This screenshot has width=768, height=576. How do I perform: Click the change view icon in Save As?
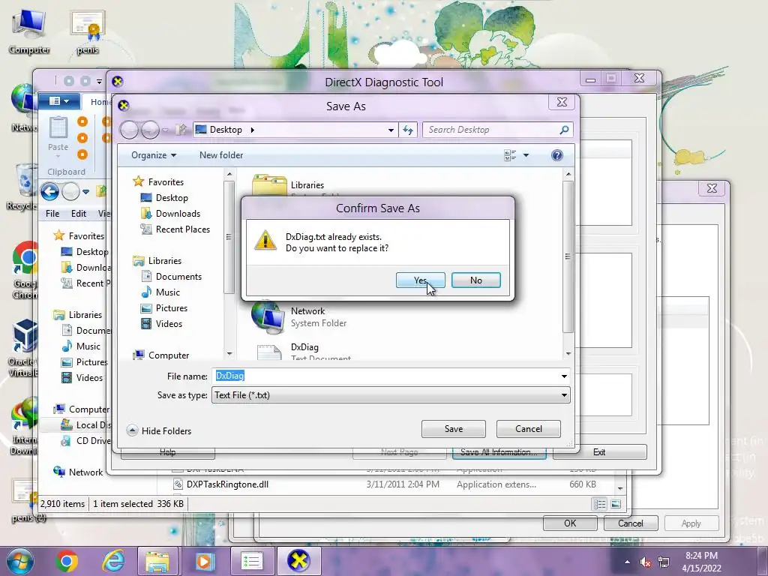point(510,155)
